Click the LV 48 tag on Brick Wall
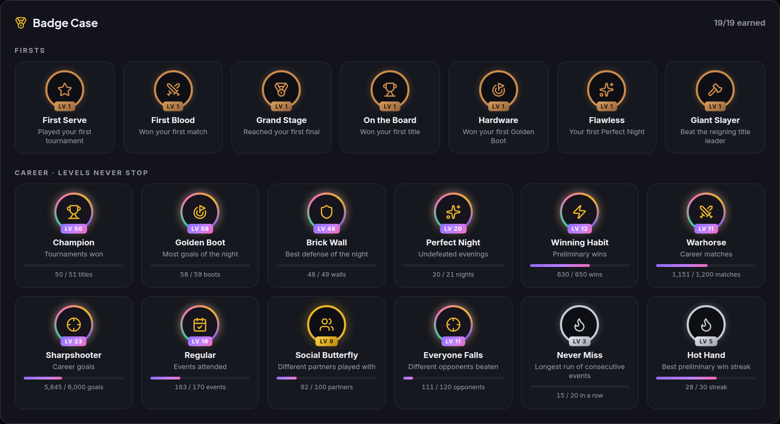This screenshot has height=424, width=780. pyautogui.click(x=327, y=229)
